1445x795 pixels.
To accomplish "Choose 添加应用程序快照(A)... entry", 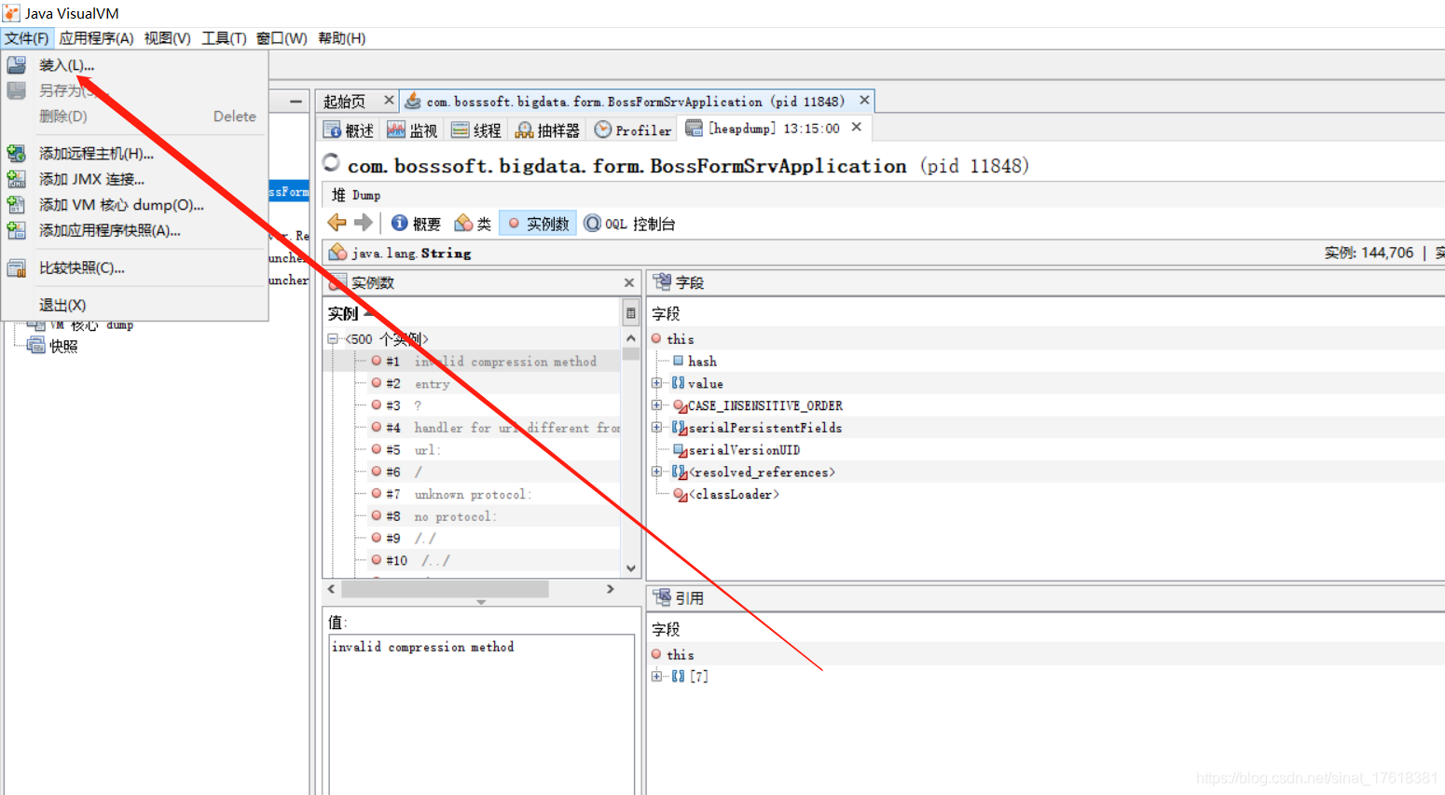I will (110, 230).
